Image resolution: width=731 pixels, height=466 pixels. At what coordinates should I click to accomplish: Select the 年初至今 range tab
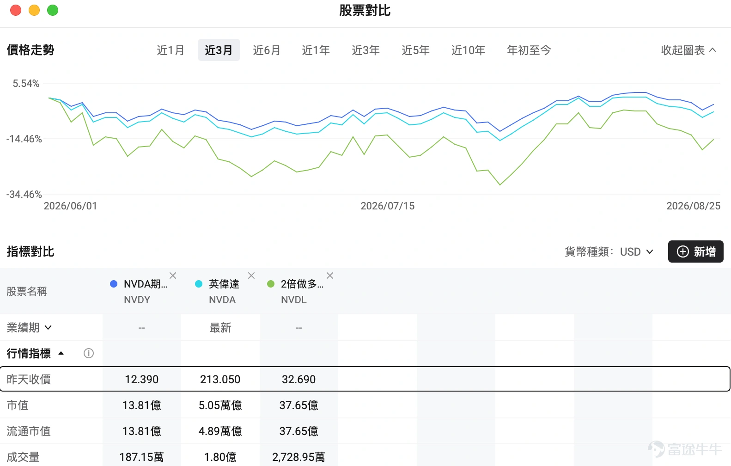(x=529, y=50)
